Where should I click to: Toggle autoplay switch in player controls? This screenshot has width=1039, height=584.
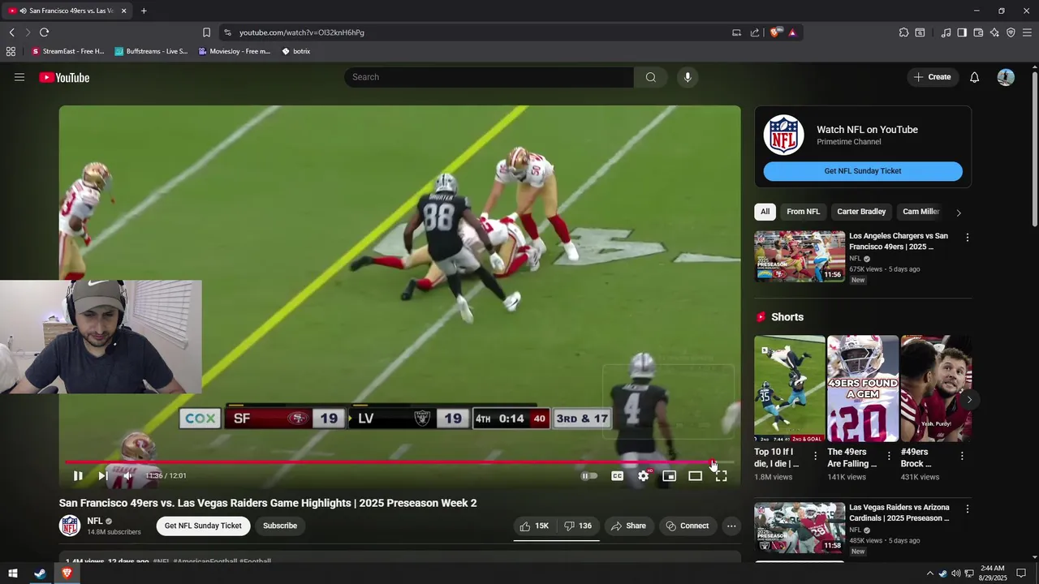click(589, 476)
